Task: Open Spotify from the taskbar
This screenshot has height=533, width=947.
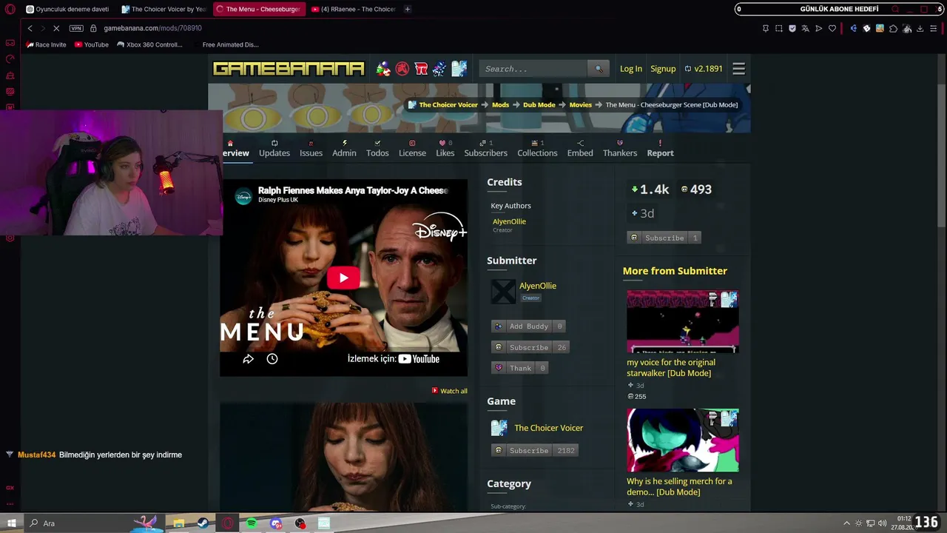Action: 252,523
